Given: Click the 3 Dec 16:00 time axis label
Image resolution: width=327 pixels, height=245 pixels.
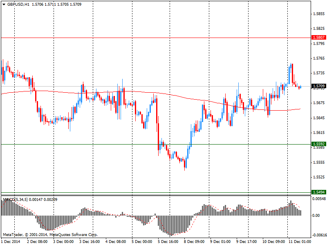Looking at the screenshot, I should click(x=90, y=241).
